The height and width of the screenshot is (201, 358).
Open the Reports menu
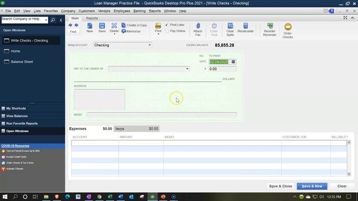click(154, 11)
